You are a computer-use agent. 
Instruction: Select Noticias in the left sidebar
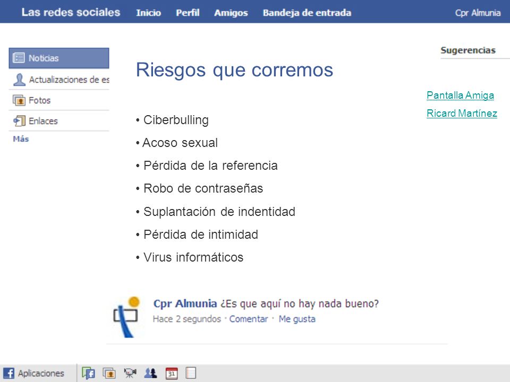coord(59,58)
